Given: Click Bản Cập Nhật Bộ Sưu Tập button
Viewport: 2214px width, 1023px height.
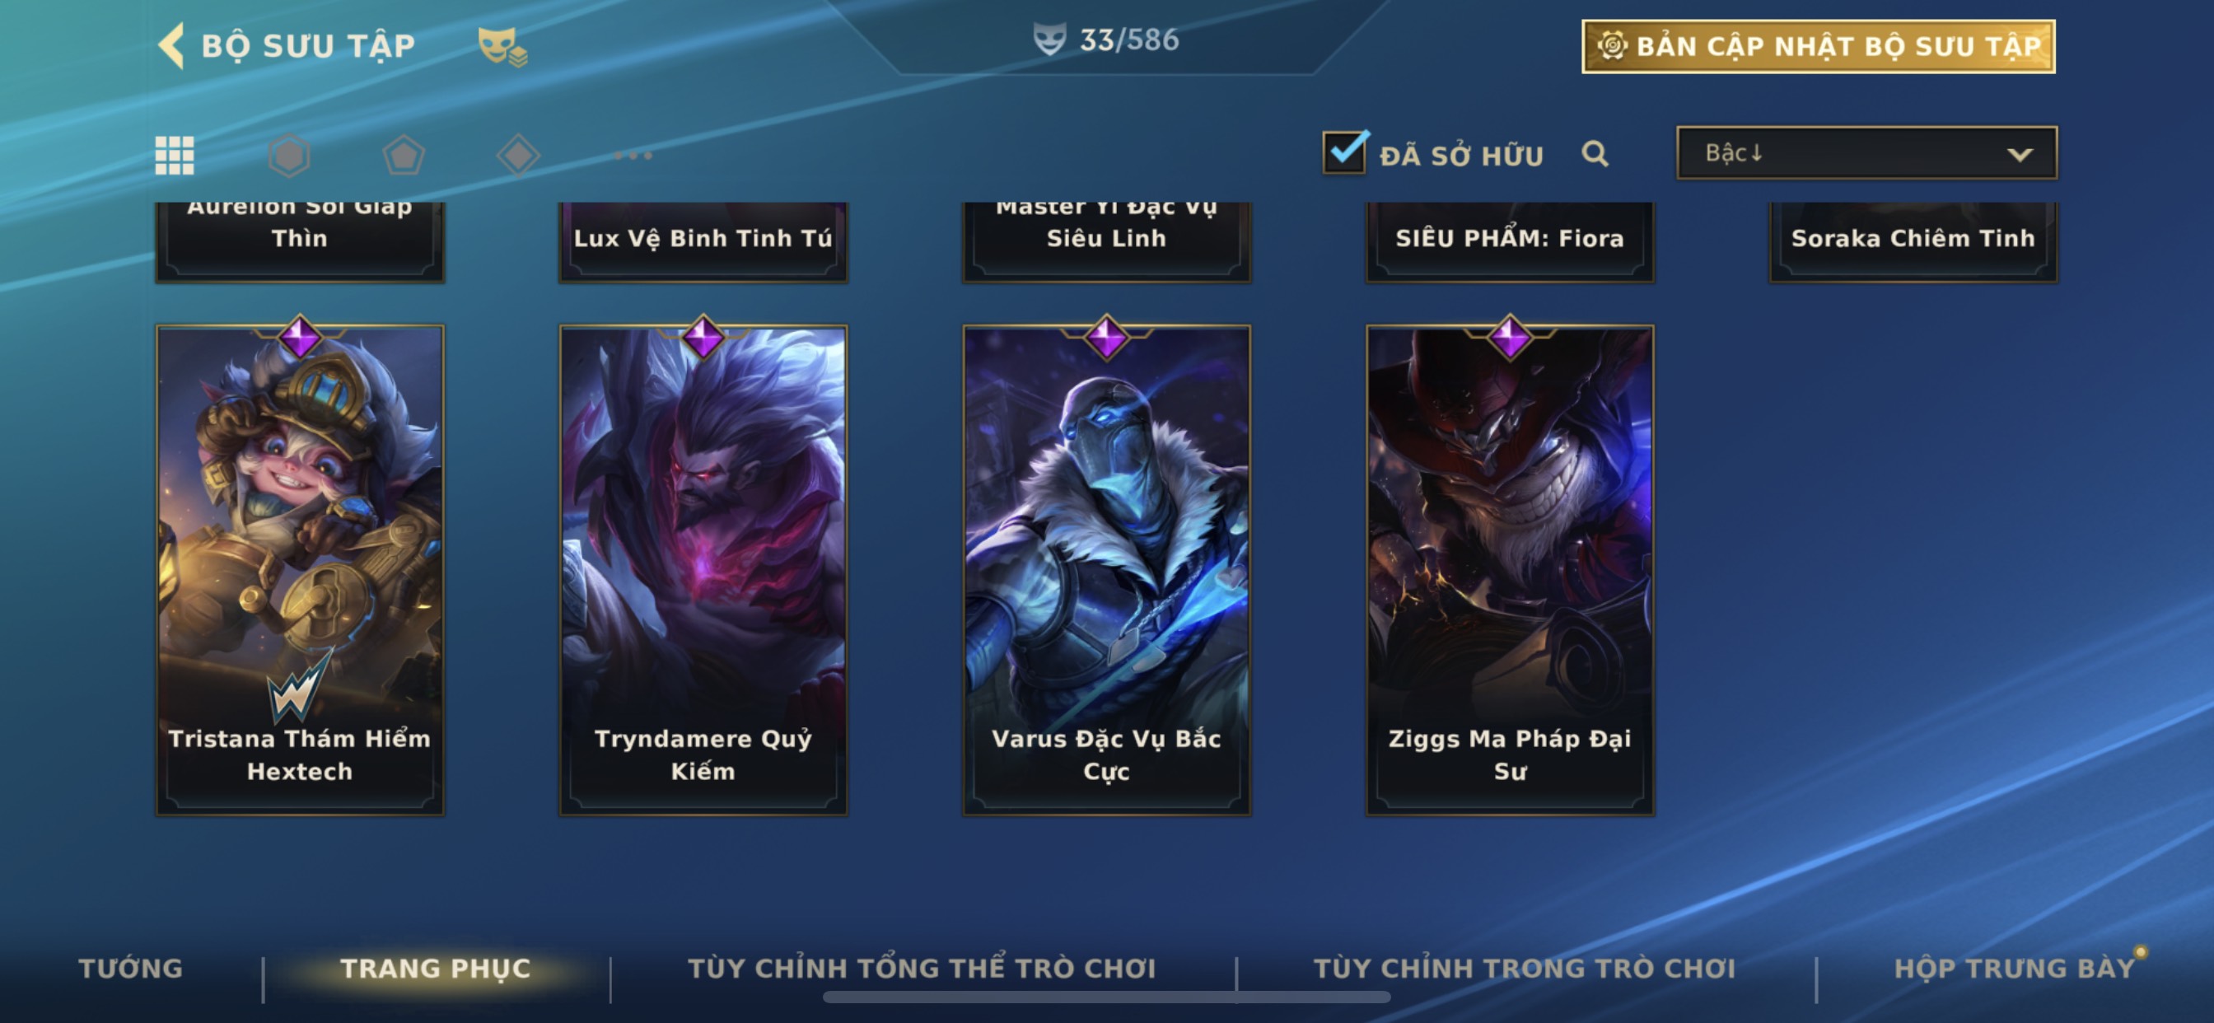Looking at the screenshot, I should tap(1819, 46).
